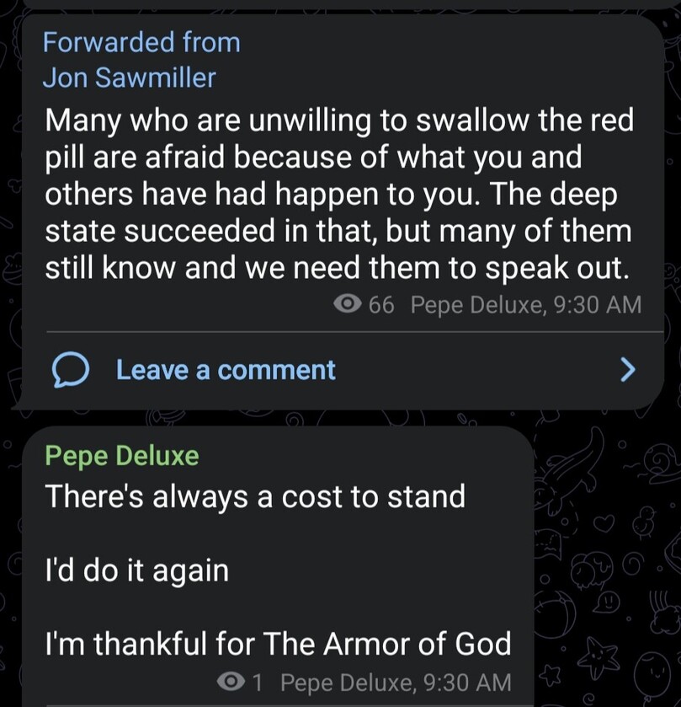681x707 pixels.
Task: Open comments via the right chevron arrow
Action: [627, 369]
